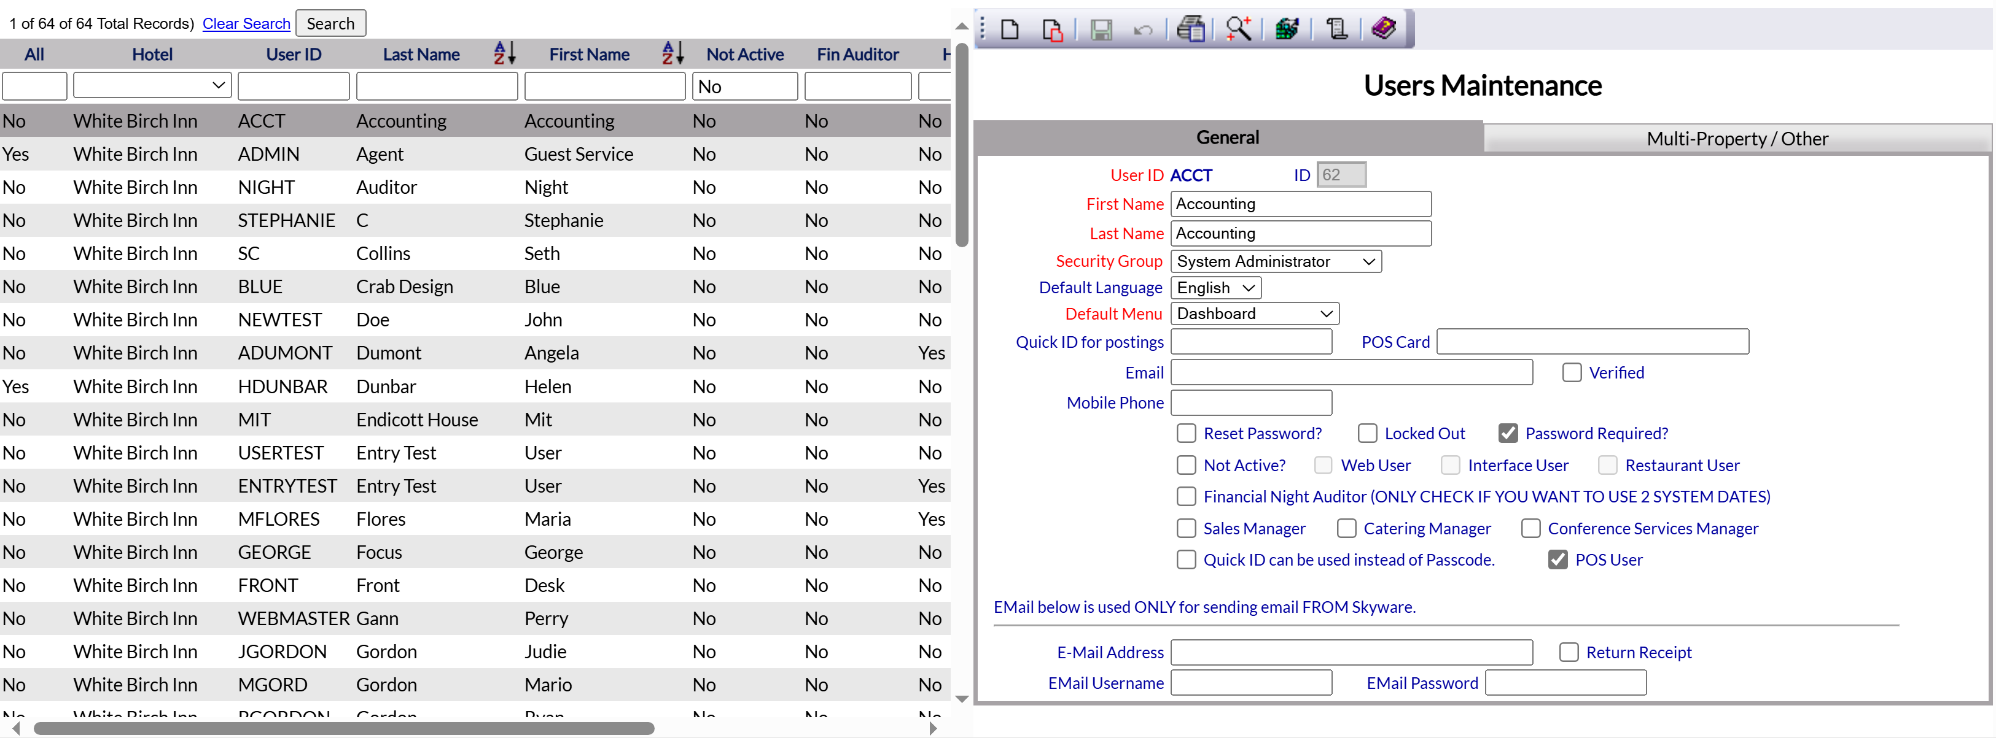Open the Hotel filter dropdown
Image resolution: width=1996 pixels, height=738 pixels.
click(153, 86)
